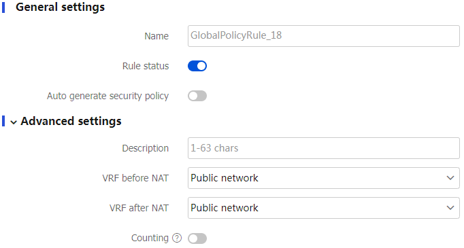Click the General settings heading

60,7
